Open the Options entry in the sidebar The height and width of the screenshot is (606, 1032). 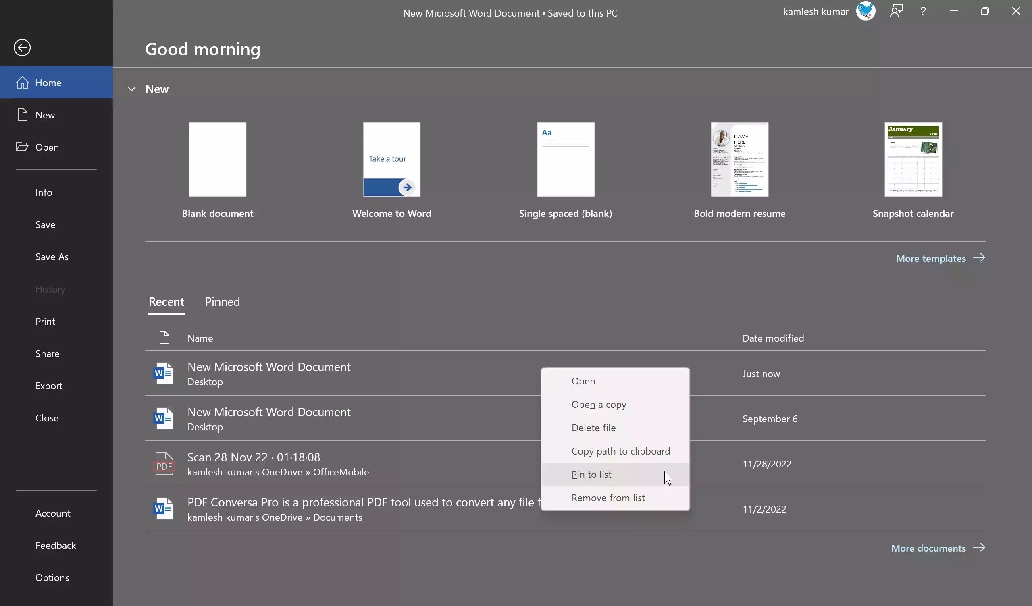(52, 577)
